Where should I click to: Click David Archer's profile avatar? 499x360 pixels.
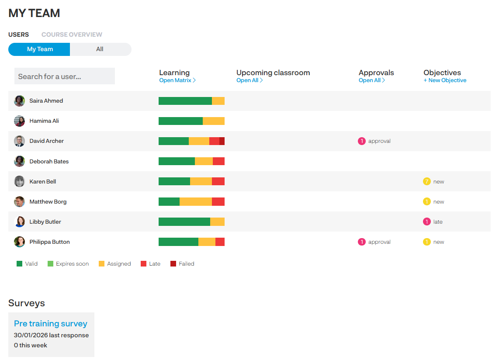pyautogui.click(x=19, y=141)
